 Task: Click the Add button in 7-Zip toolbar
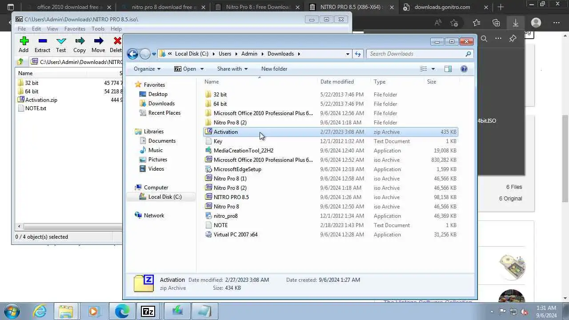(x=24, y=45)
